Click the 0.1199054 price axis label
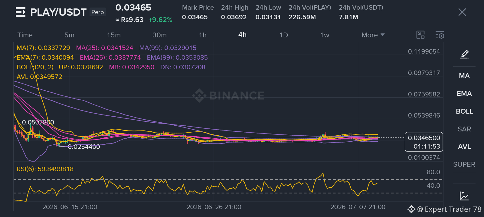This screenshot has width=484, height=217. point(424,52)
